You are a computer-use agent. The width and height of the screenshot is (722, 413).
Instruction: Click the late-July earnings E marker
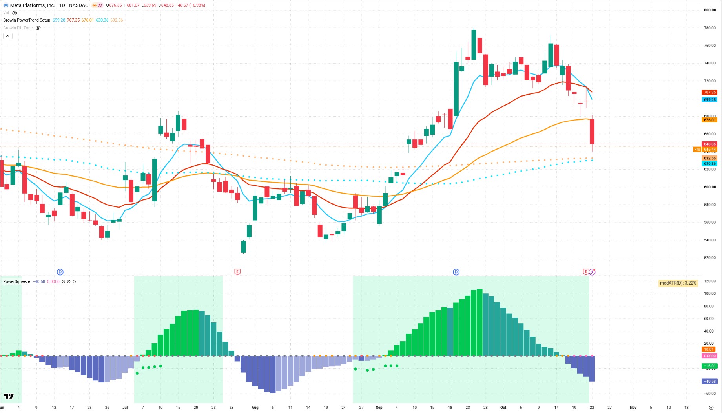[237, 272]
